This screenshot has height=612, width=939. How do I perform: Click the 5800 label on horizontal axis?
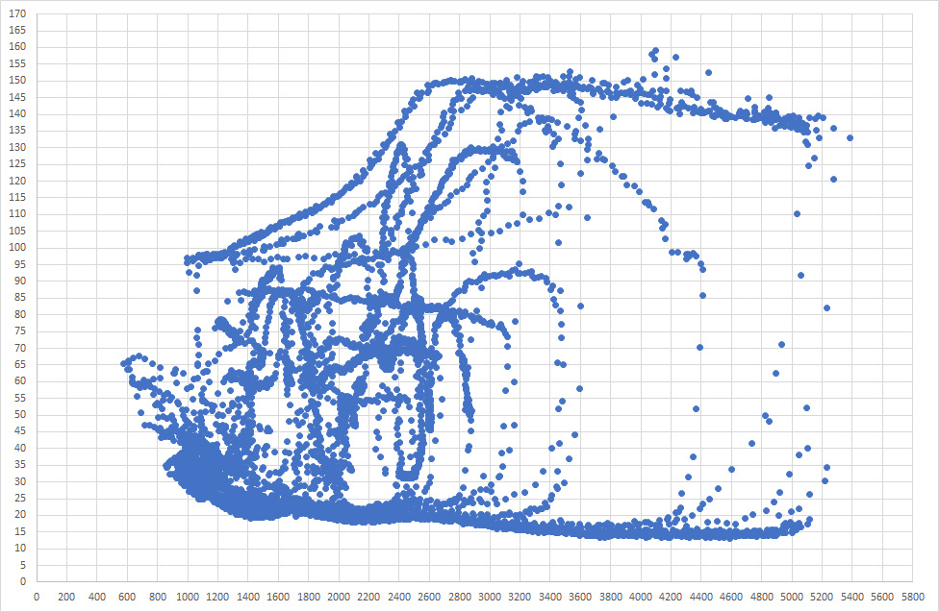(x=913, y=597)
